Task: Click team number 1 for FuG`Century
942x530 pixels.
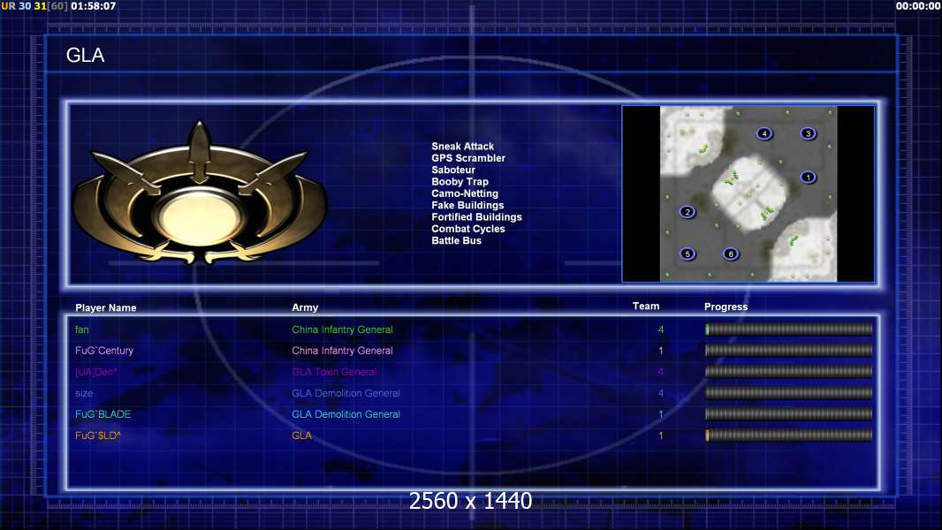Action: click(x=661, y=351)
